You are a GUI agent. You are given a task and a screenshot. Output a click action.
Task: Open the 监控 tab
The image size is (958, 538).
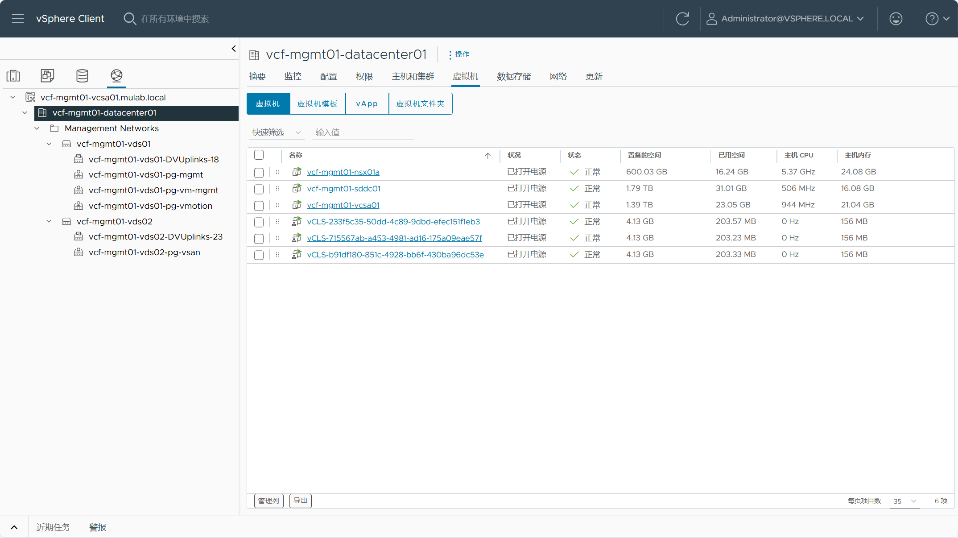(x=293, y=76)
